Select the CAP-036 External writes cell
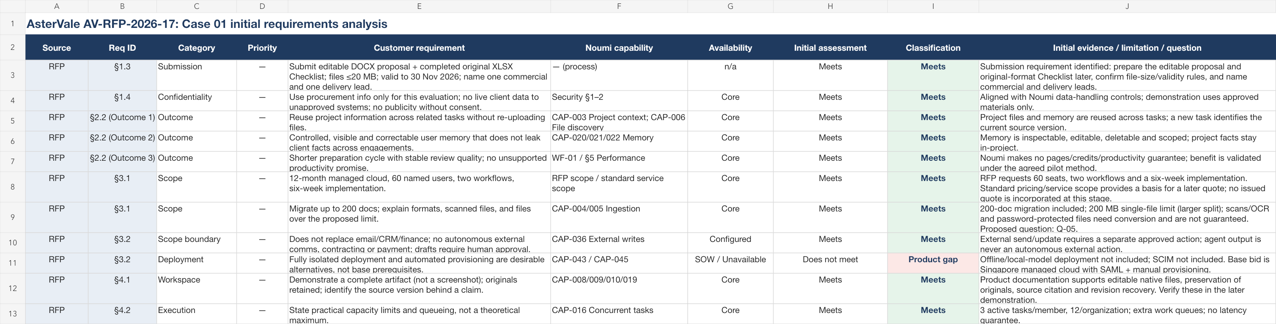This screenshot has width=1276, height=324. (x=619, y=243)
